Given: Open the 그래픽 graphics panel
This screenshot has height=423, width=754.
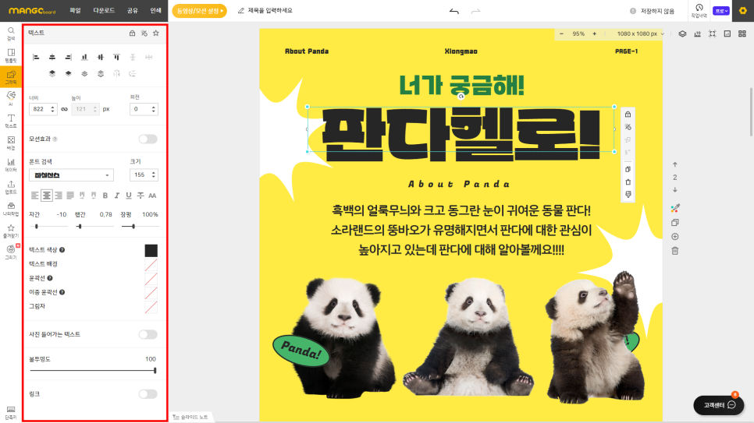Looking at the screenshot, I should [11, 77].
